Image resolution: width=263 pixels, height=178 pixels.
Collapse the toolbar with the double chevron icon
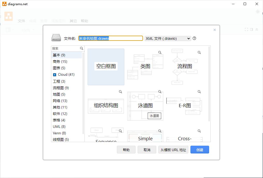tap(257, 30)
